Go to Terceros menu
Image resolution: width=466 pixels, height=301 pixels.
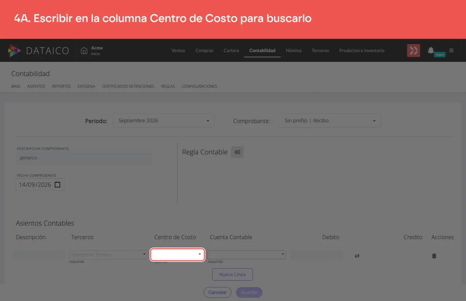click(x=320, y=51)
